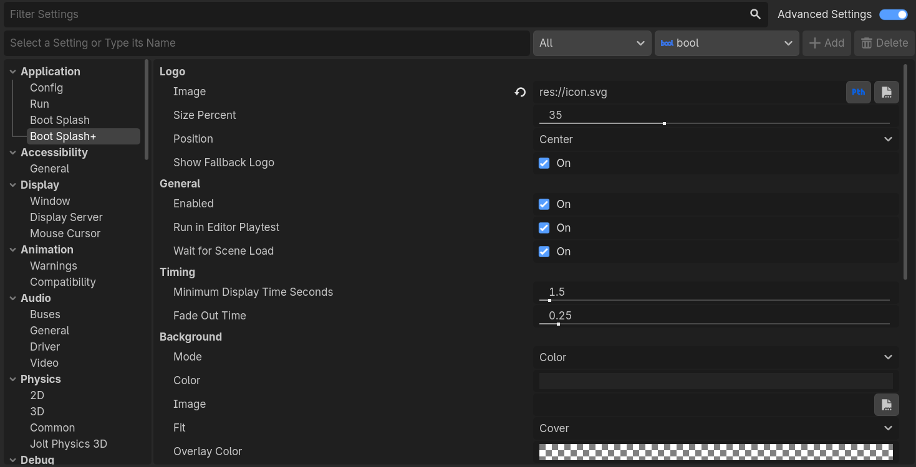Toggle the Advanced Settings switch
916x467 pixels.
tap(894, 14)
